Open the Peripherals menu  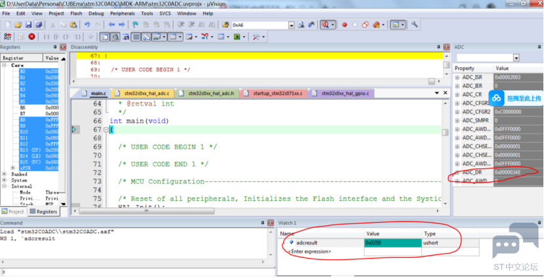click(x=122, y=14)
